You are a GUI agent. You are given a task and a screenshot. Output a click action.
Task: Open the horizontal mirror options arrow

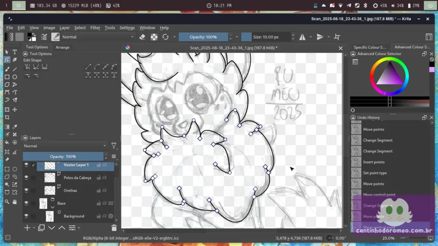tap(311, 37)
